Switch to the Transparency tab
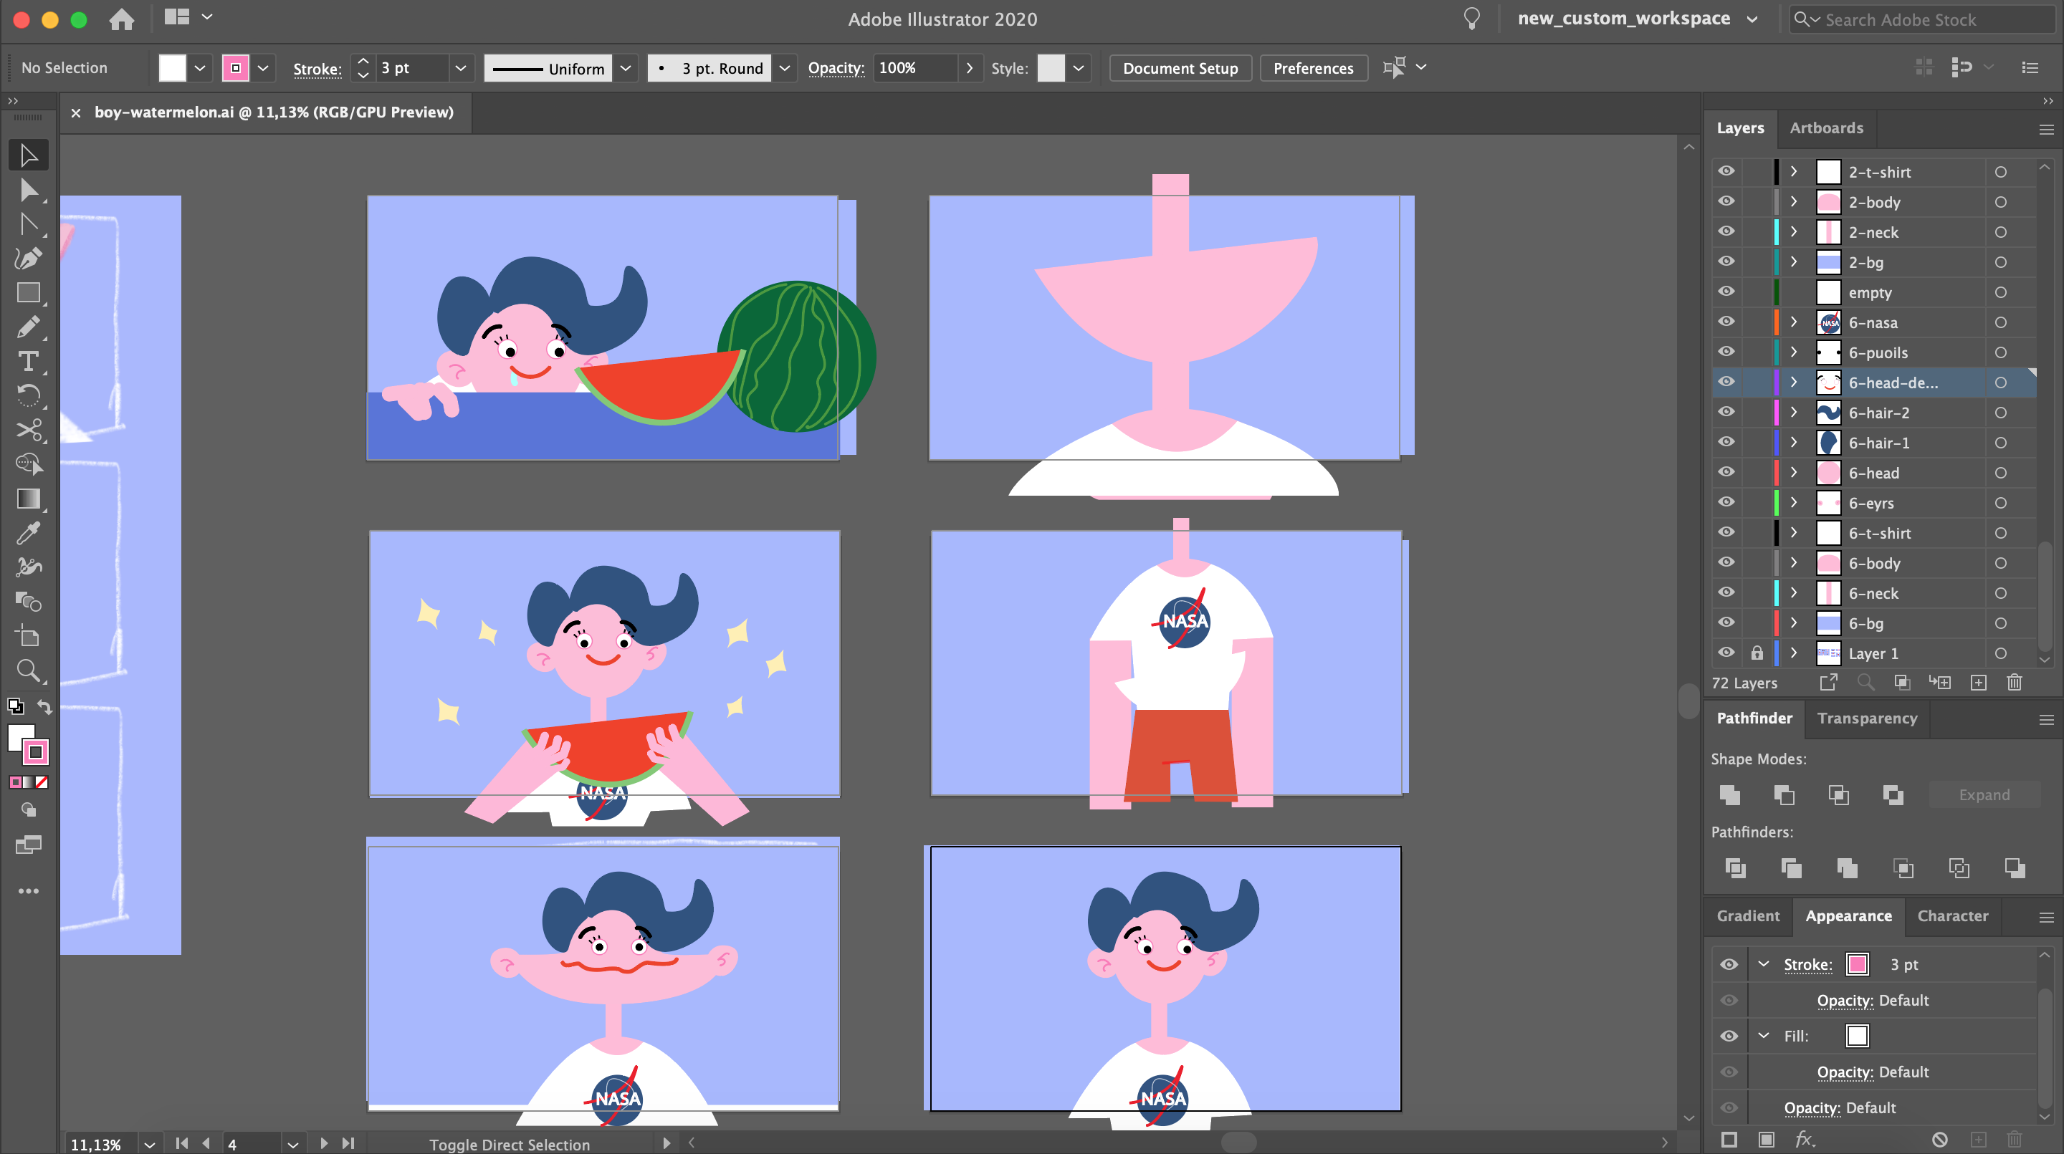This screenshot has width=2064, height=1154. click(x=1867, y=718)
